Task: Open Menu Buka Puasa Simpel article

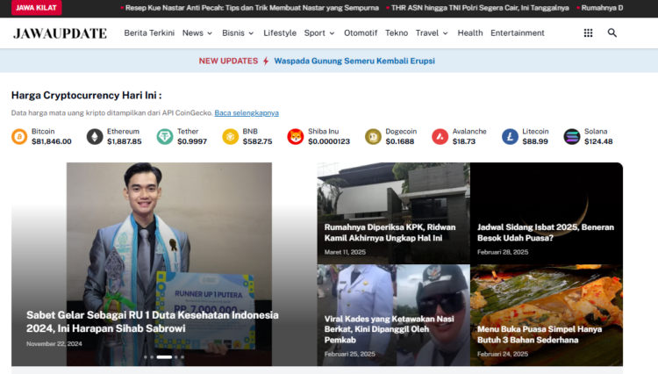Action: coord(540,334)
